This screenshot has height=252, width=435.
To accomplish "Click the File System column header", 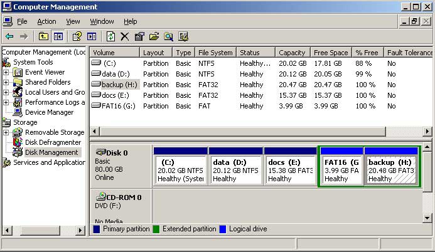I will (215, 53).
